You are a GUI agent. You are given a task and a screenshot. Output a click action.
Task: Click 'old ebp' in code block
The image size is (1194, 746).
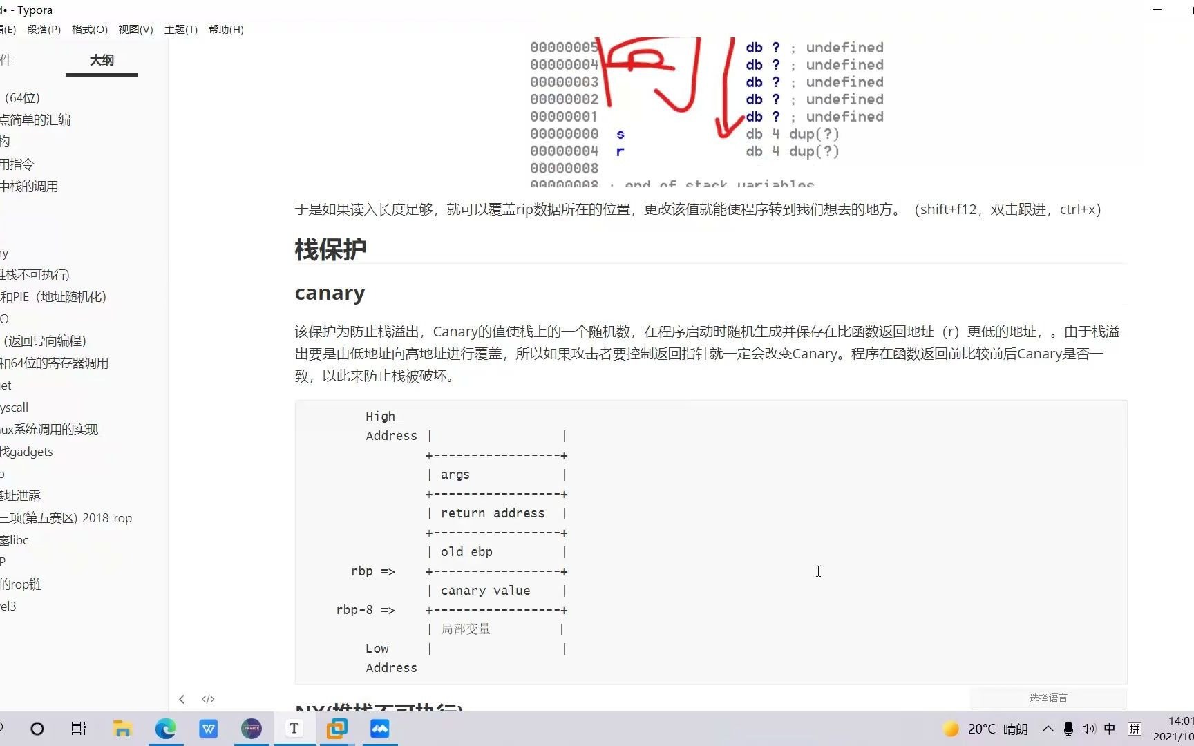(x=466, y=552)
